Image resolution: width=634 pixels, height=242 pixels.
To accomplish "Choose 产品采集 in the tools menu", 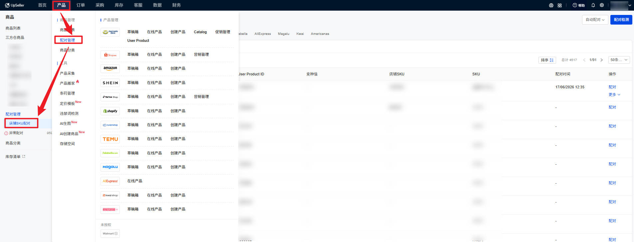I will (x=67, y=73).
